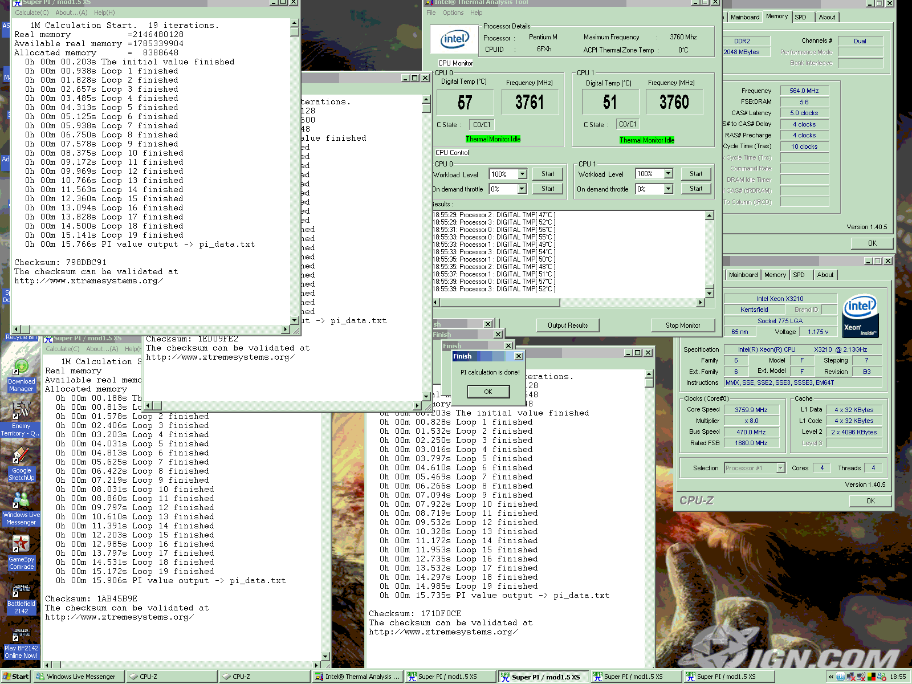Image resolution: width=912 pixels, height=684 pixels.
Task: Click the FSB:DRAM 5:6 value
Action: 804,102
